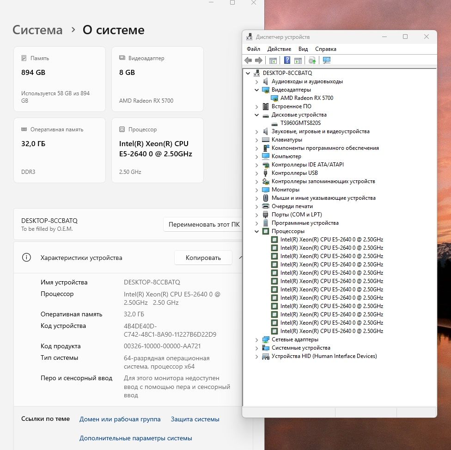Viewport: 451px width, 450px height.
Task: Click the product code 00326-10000-00000-AA721
Action: click(162, 346)
